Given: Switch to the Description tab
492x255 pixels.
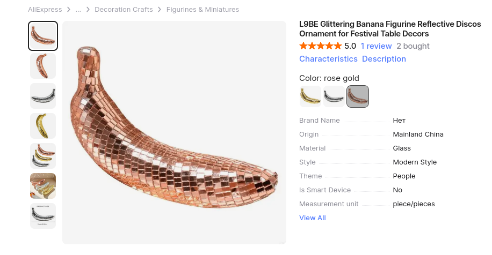Looking at the screenshot, I should (x=384, y=59).
